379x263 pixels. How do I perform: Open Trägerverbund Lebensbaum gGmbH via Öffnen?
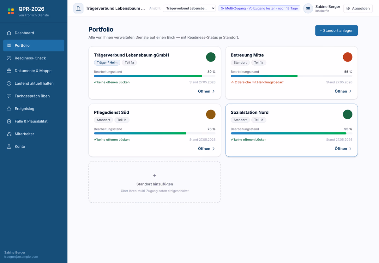pyautogui.click(x=207, y=91)
